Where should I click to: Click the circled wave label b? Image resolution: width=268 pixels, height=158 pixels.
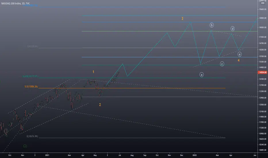(212, 25)
